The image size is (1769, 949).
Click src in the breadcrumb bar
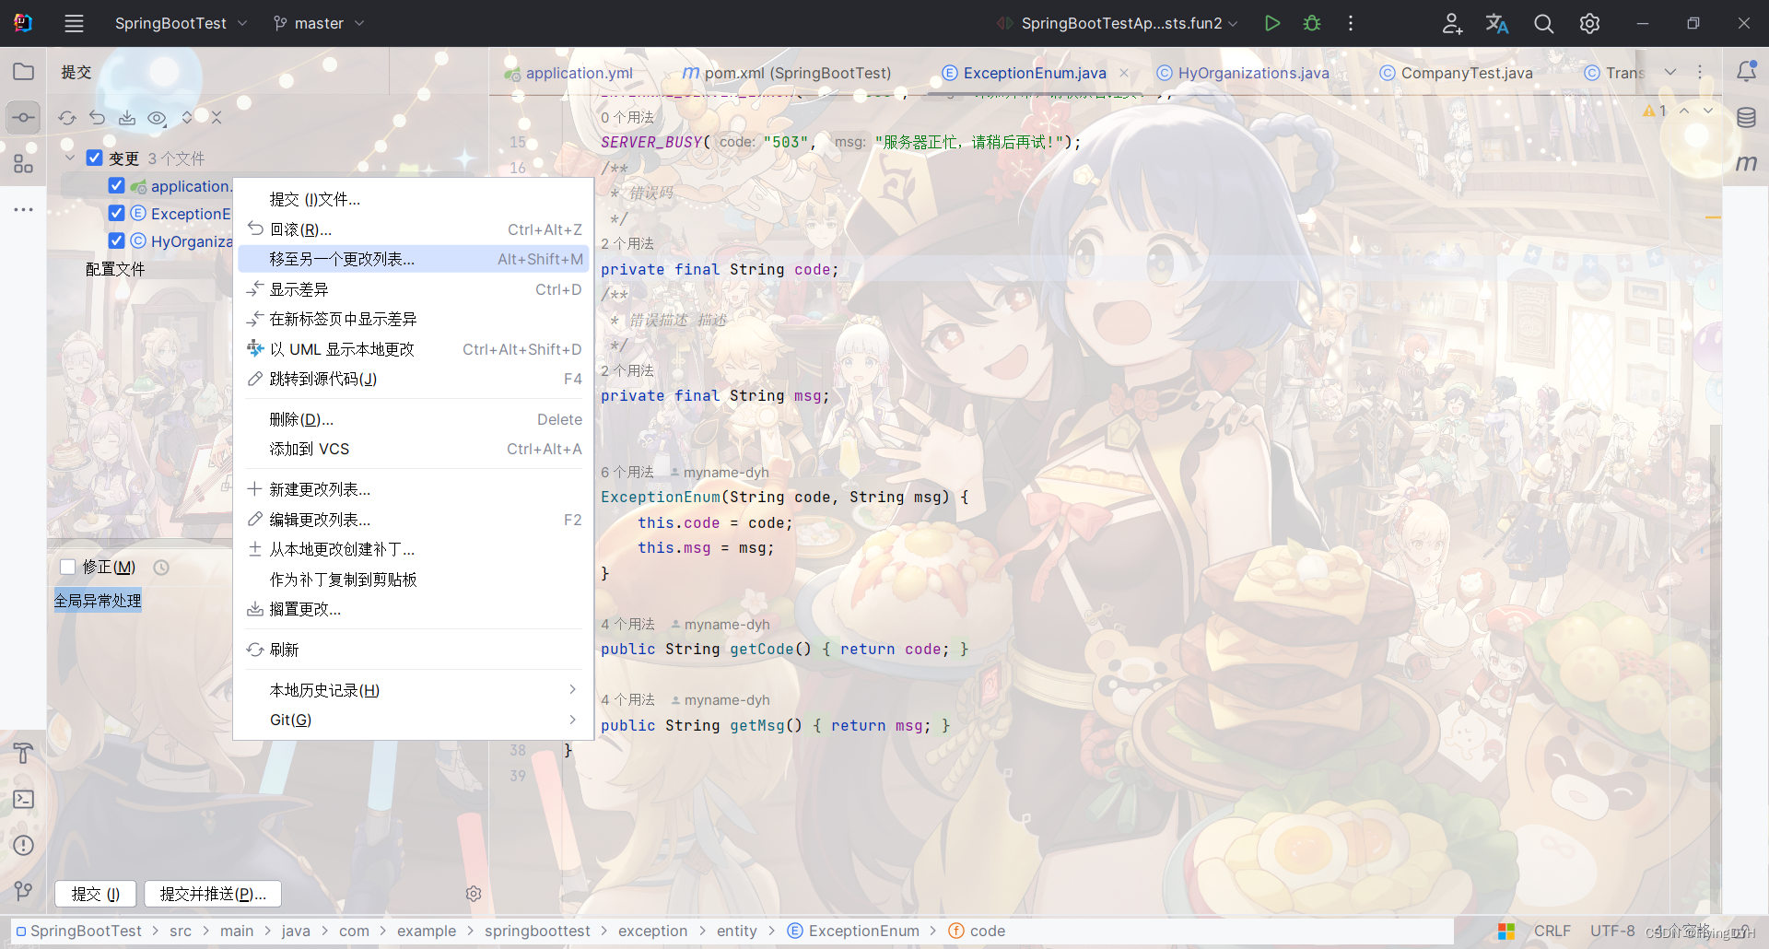[181, 931]
